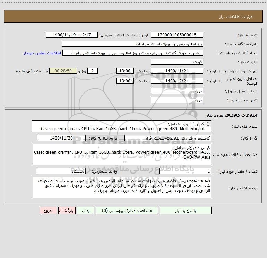Click the جزئیات اطلاعات نیاز header title
The image size is (267, 258).
click(236, 17)
